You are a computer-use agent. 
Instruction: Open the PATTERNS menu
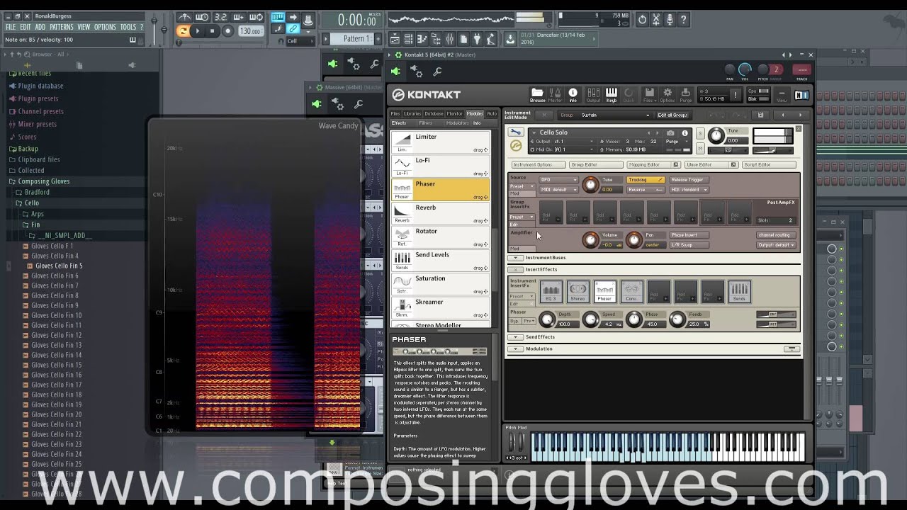[61, 27]
